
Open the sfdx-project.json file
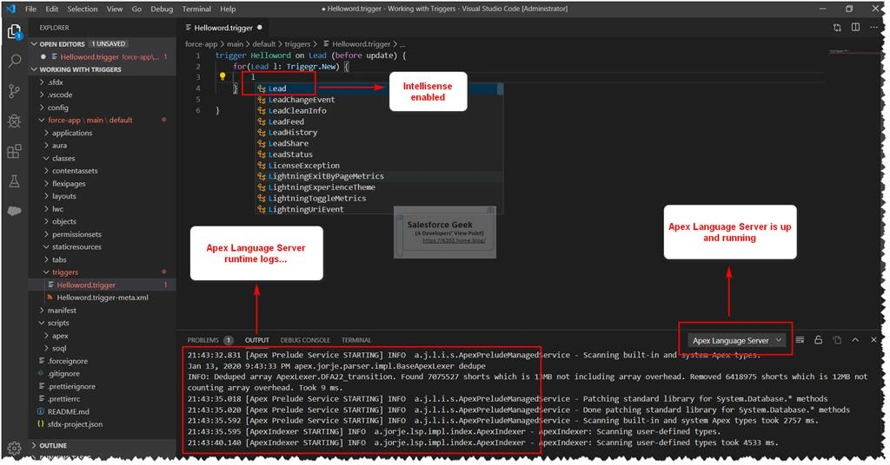75,424
